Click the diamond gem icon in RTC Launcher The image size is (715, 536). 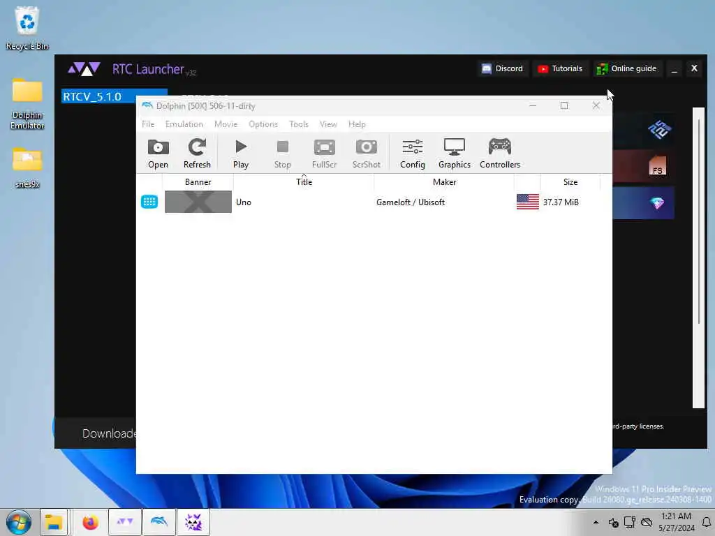pyautogui.click(x=657, y=203)
